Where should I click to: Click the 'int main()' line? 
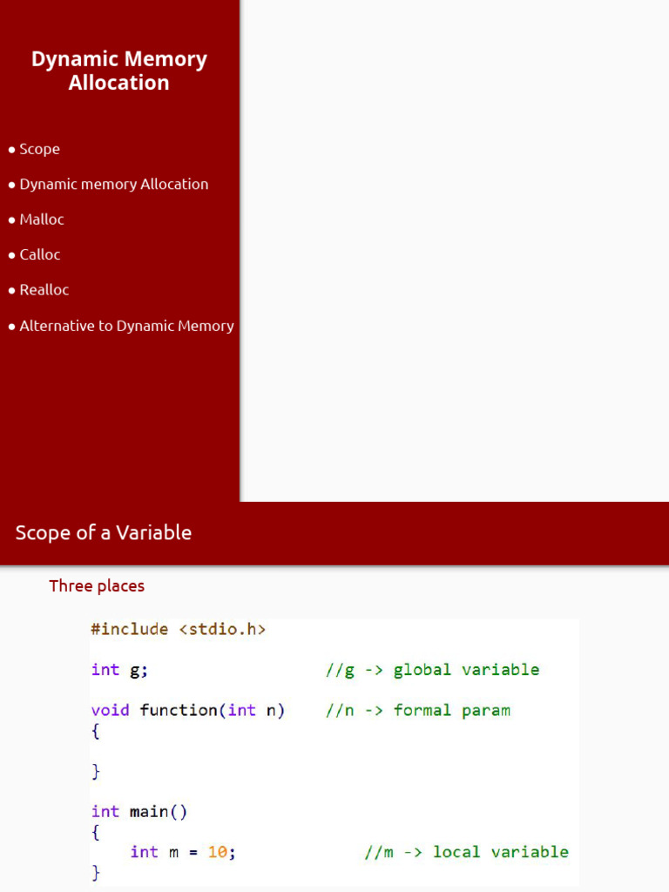pyautogui.click(x=139, y=812)
